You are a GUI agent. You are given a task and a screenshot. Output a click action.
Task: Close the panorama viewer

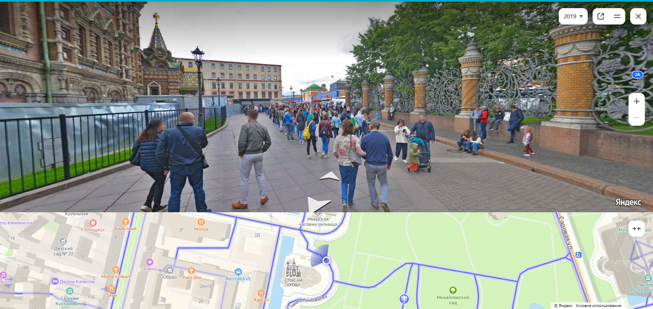[638, 16]
